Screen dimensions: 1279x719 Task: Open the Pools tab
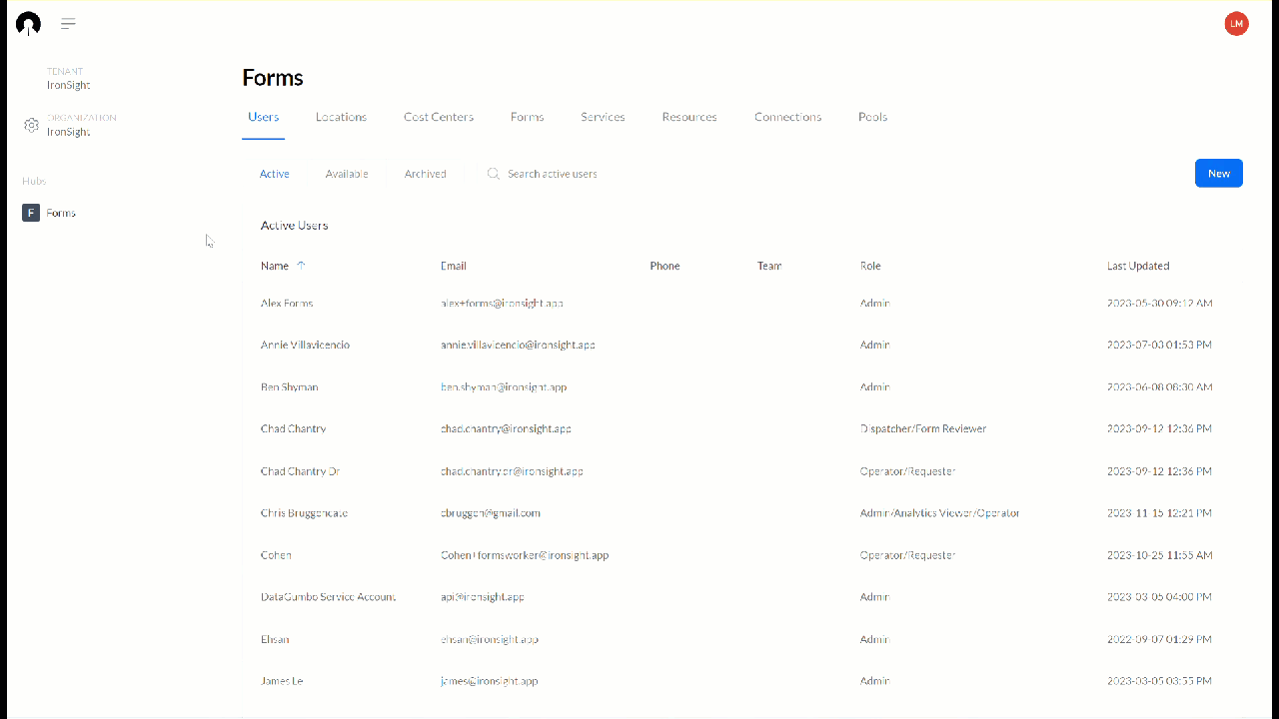click(871, 117)
